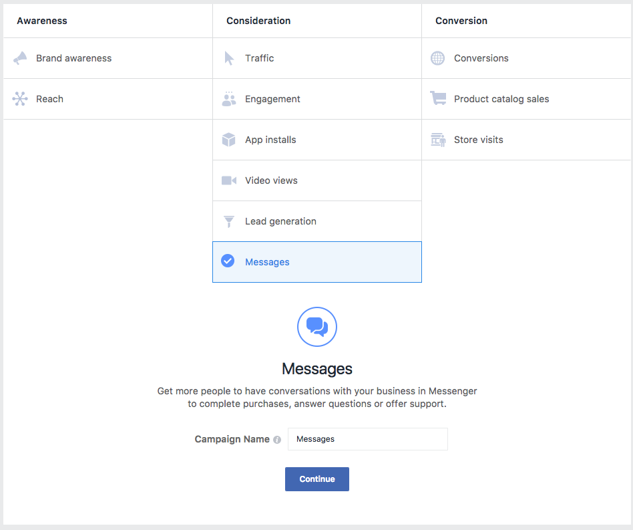
Task: Click the Awareness column header
Action: click(x=42, y=21)
